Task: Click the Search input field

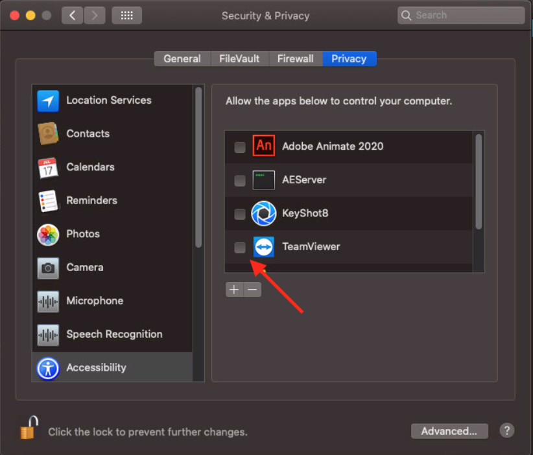Action: click(461, 16)
